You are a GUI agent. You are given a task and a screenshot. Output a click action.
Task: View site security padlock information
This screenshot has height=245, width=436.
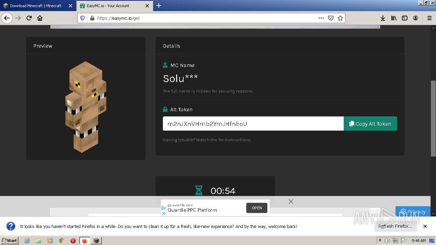click(92, 18)
